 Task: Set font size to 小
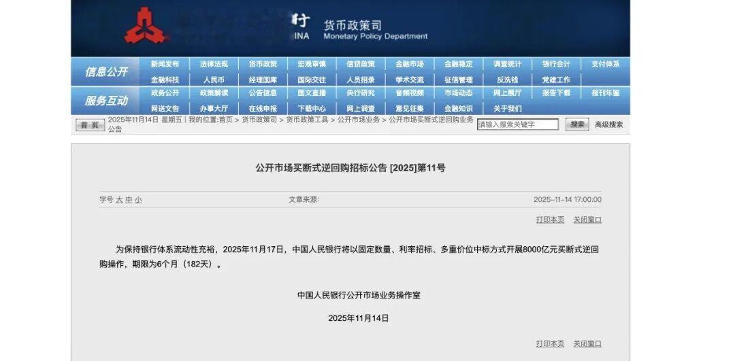pos(137,200)
